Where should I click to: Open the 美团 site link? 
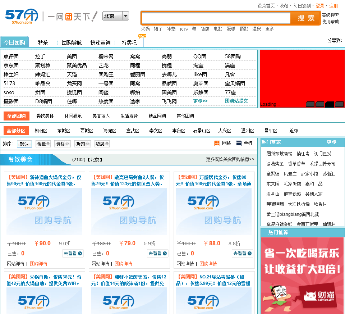(72, 56)
